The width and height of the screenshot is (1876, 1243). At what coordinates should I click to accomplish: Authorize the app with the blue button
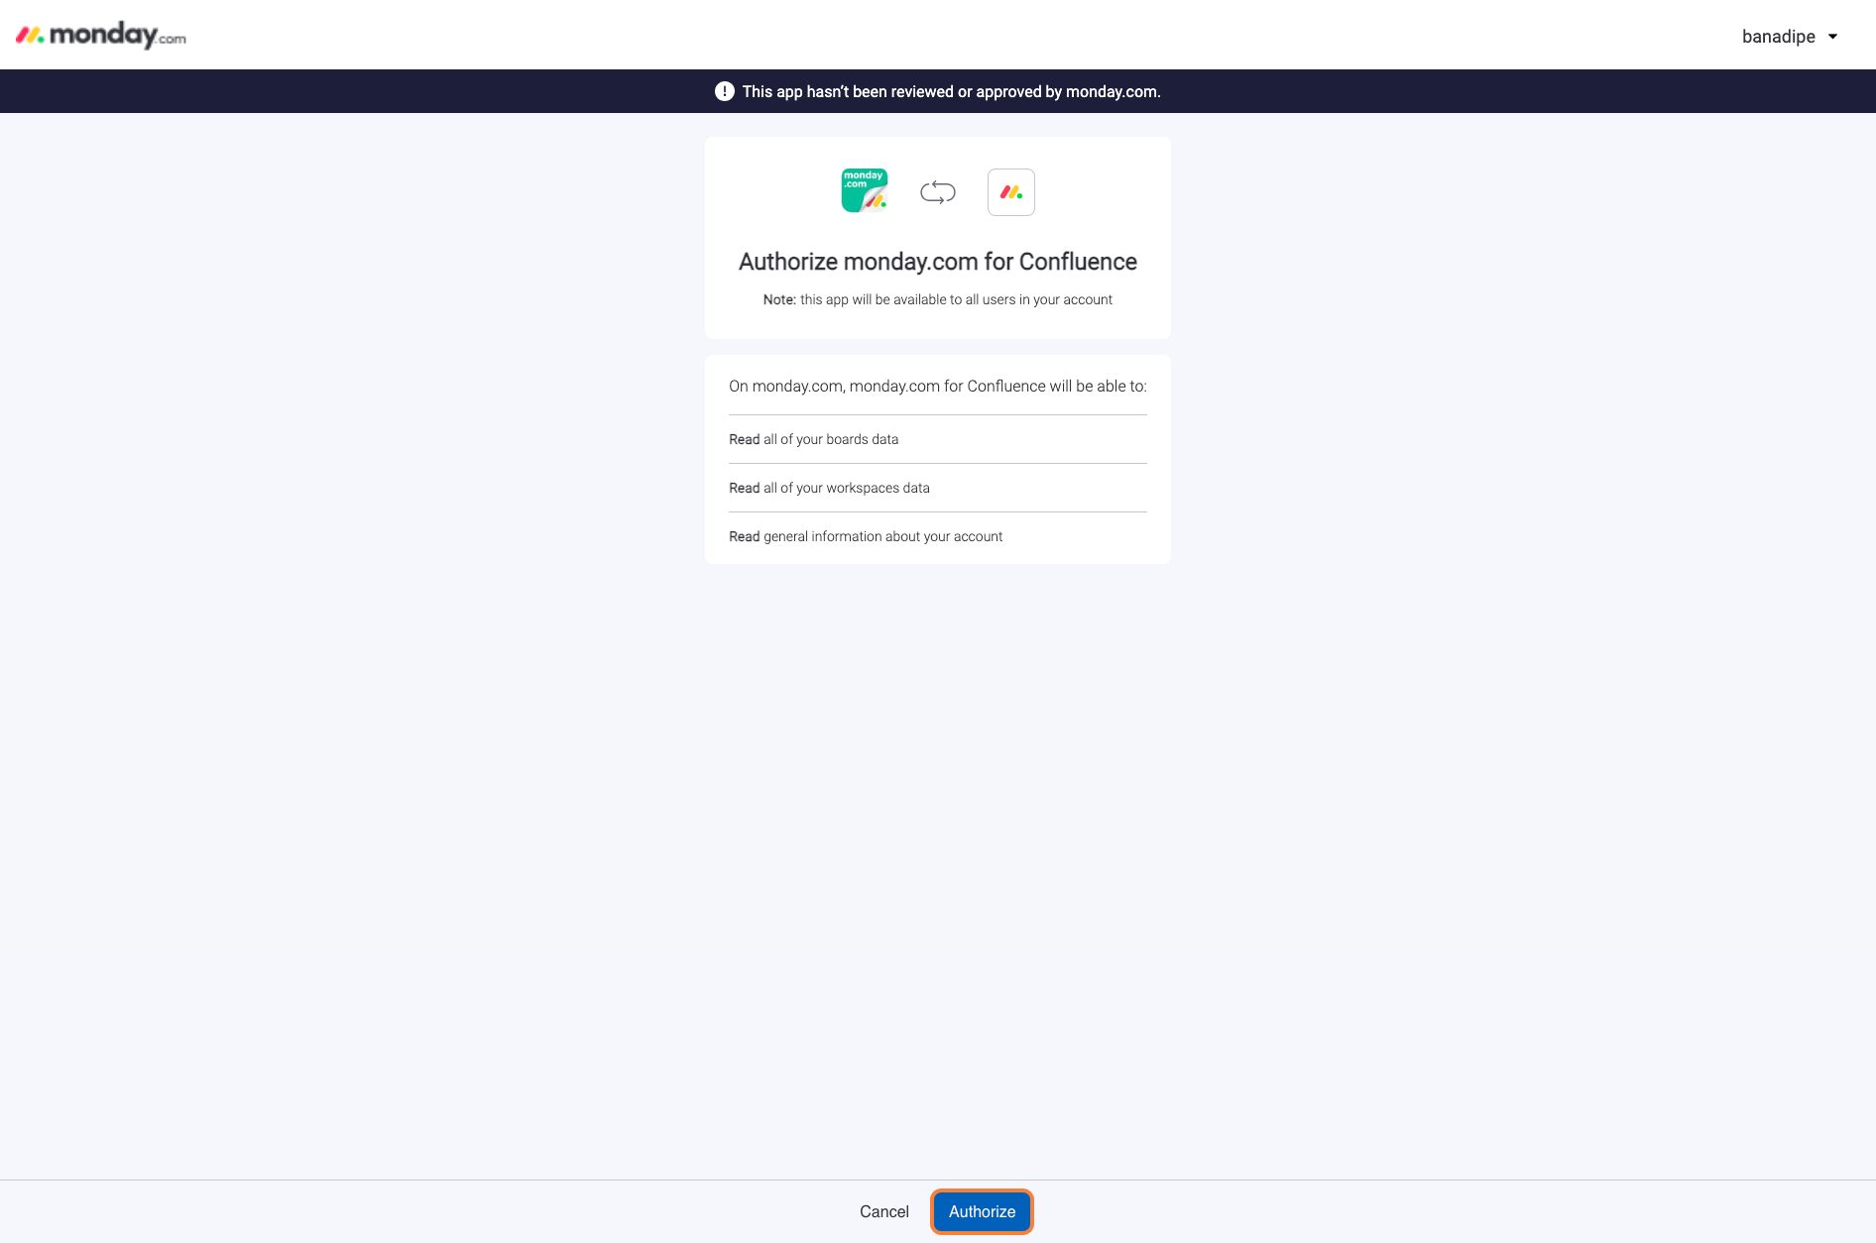click(x=982, y=1211)
